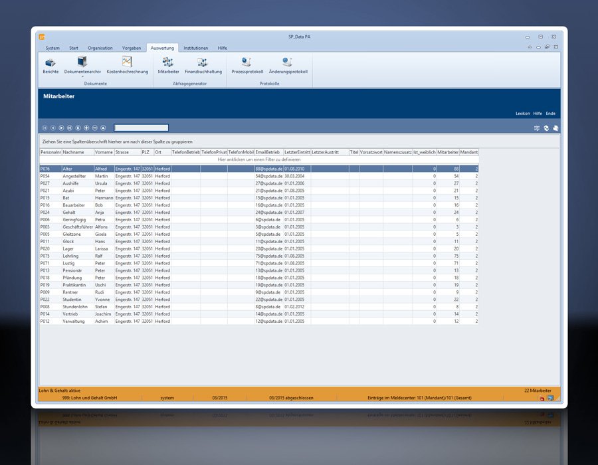Sort by Vorname column header

coord(104,152)
